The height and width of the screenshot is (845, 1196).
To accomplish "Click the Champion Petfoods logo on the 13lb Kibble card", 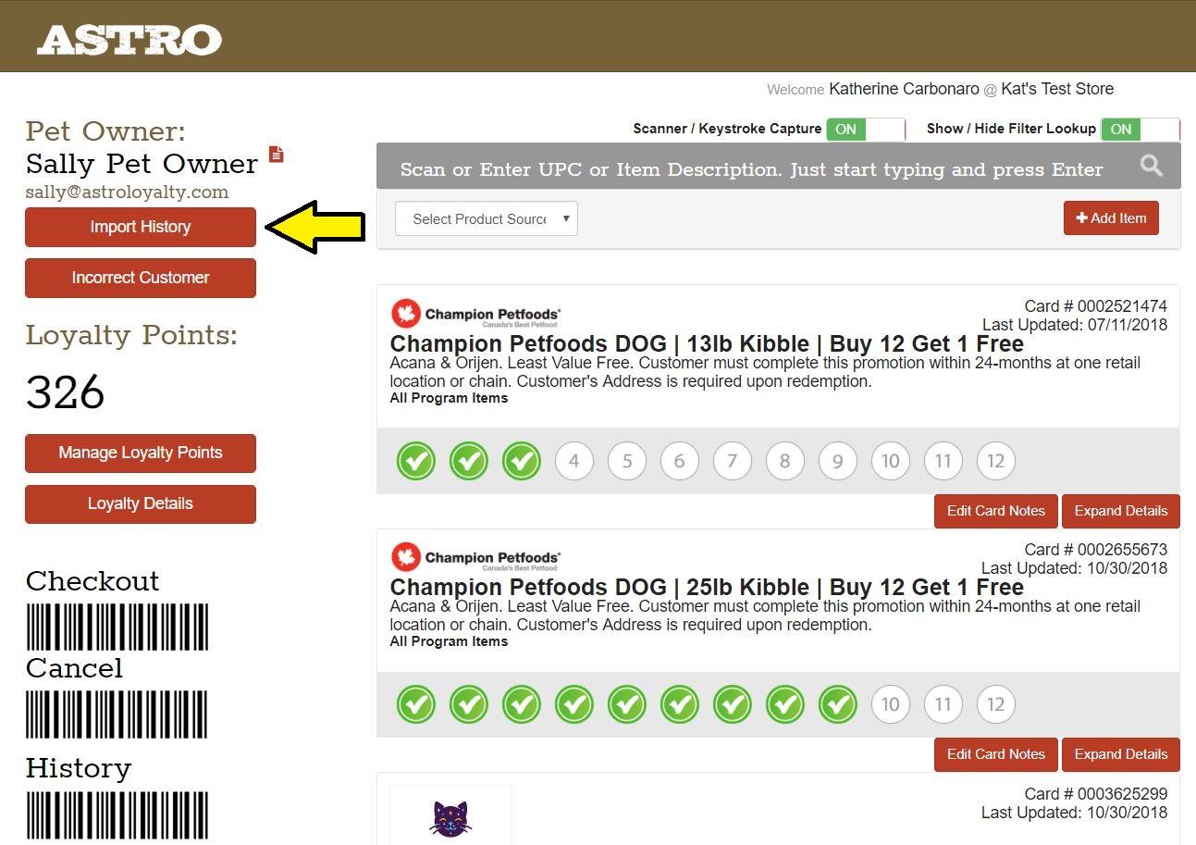I will coord(475,314).
